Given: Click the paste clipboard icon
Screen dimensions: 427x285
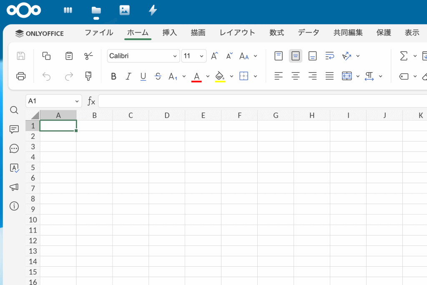Looking at the screenshot, I should coord(69,56).
